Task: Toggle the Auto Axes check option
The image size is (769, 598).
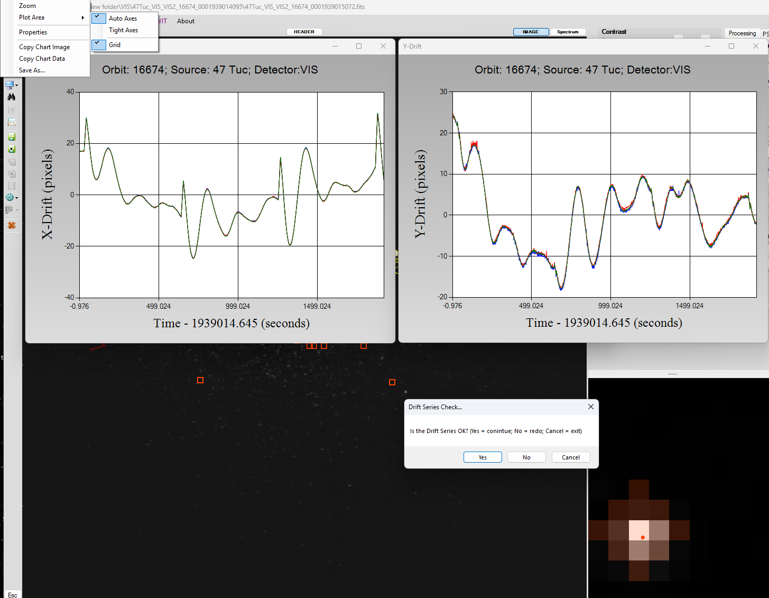Action: (x=123, y=19)
